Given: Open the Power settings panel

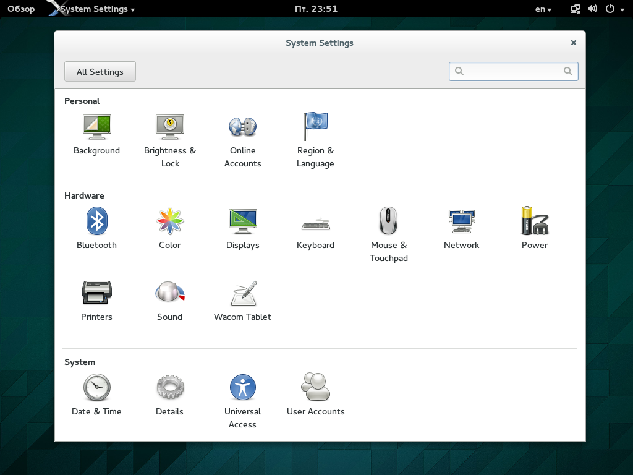Looking at the screenshot, I should click(x=535, y=228).
